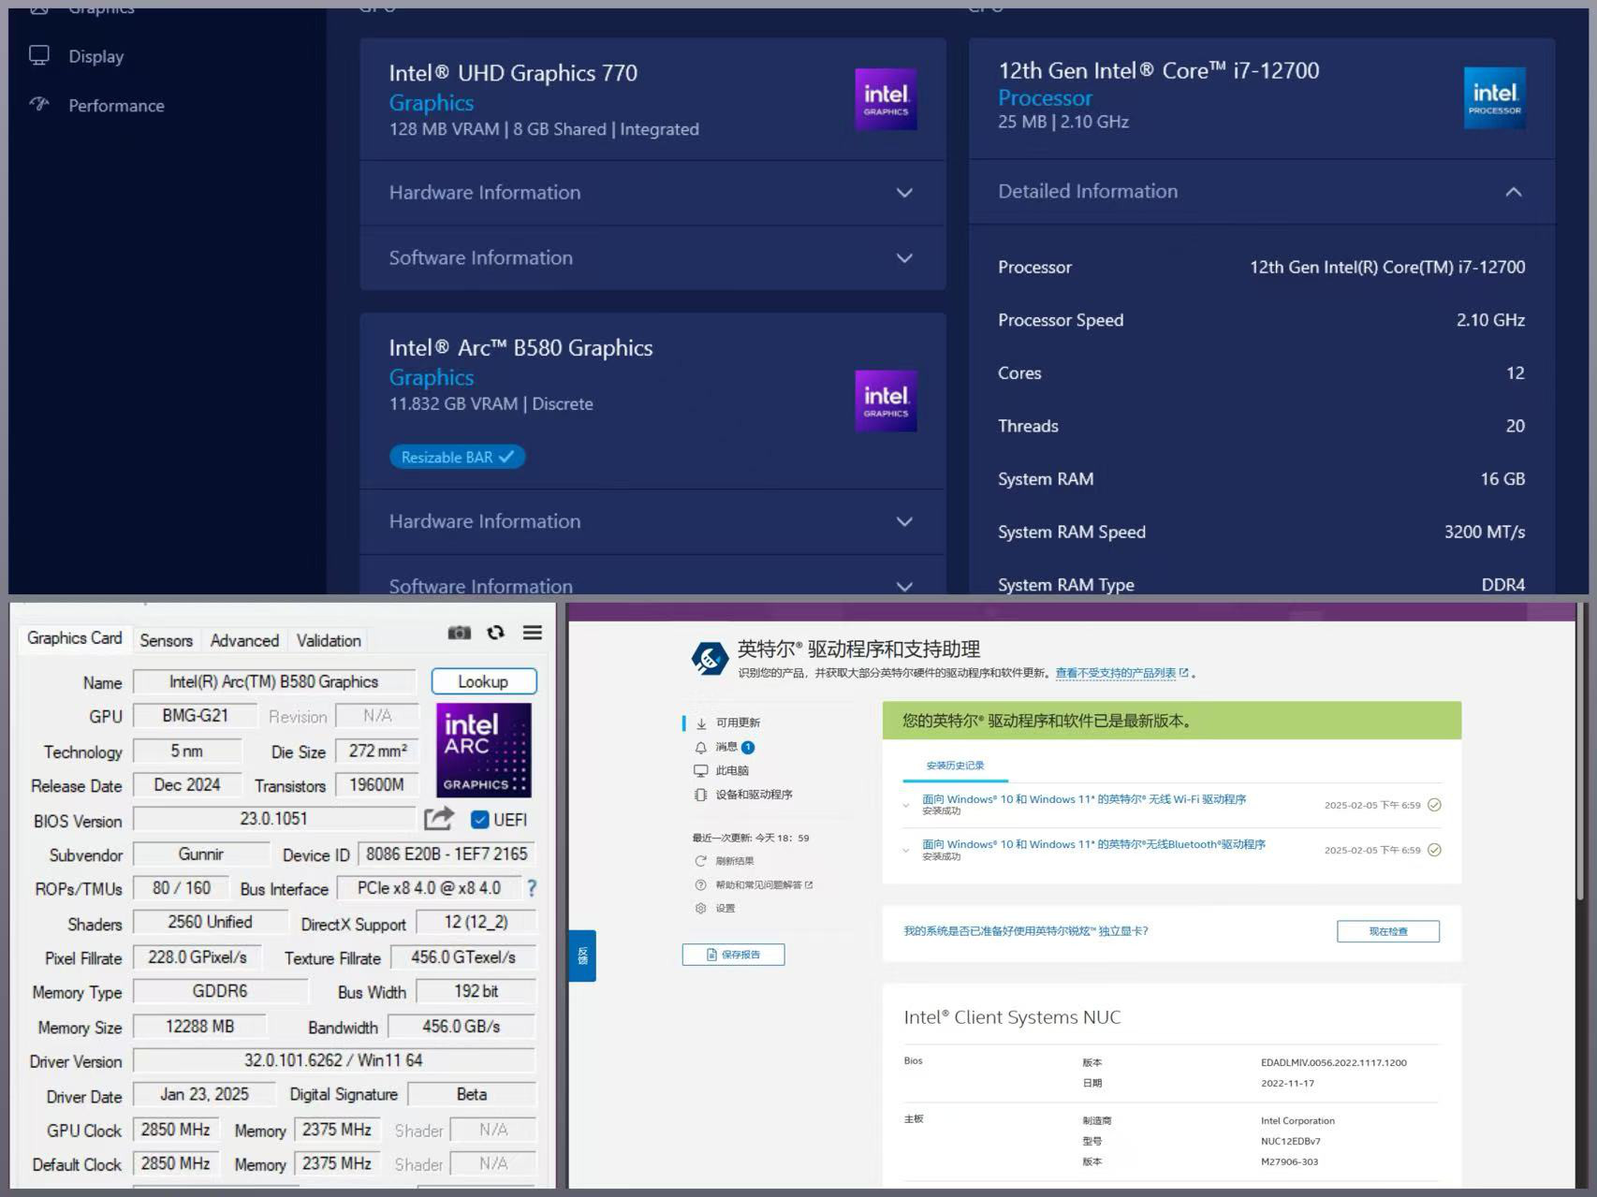Save BIOS with the export arrow icon
This screenshot has width=1597, height=1197.
[x=438, y=818]
